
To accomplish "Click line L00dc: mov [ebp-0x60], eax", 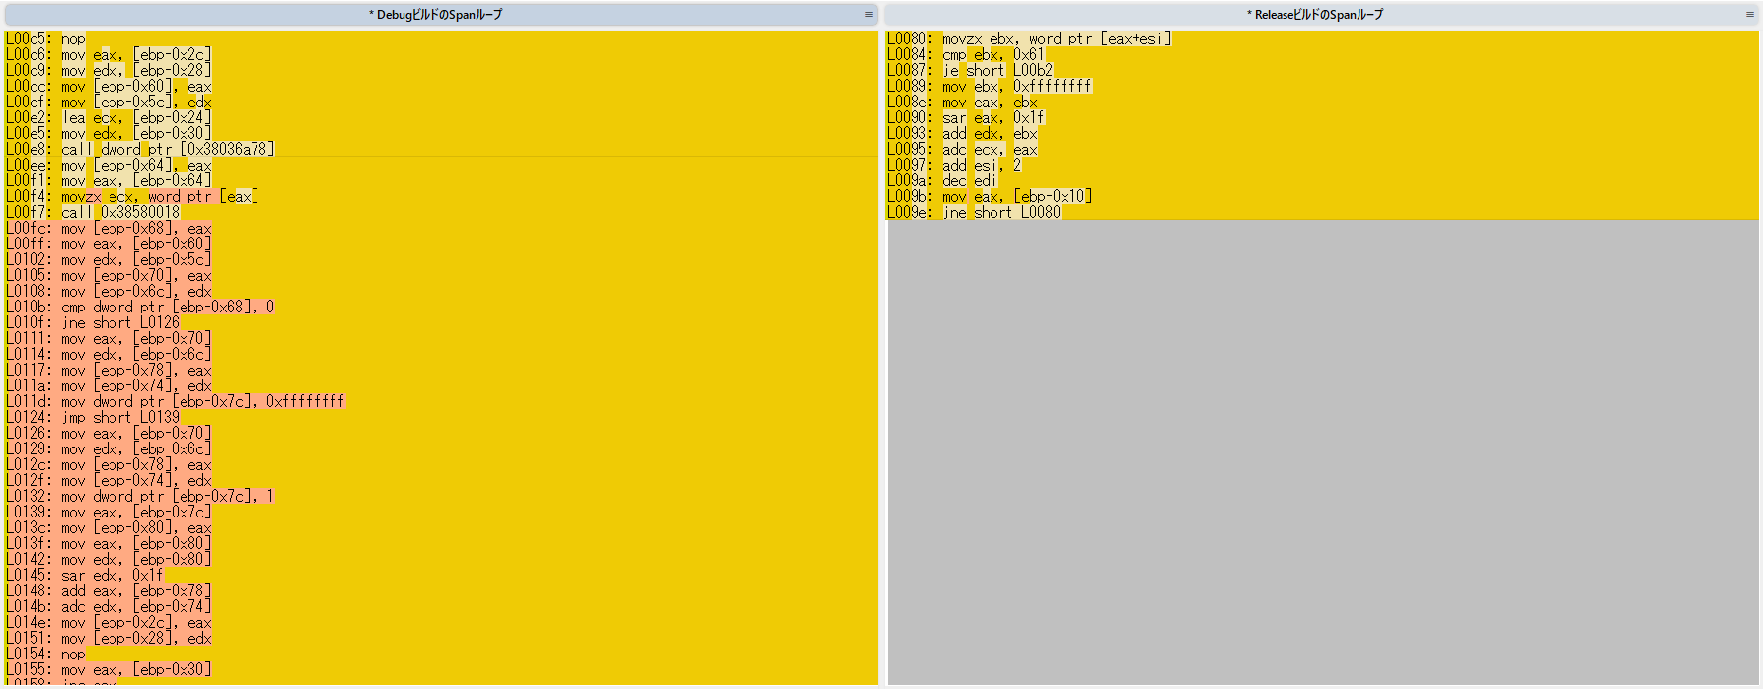I will [x=109, y=87].
